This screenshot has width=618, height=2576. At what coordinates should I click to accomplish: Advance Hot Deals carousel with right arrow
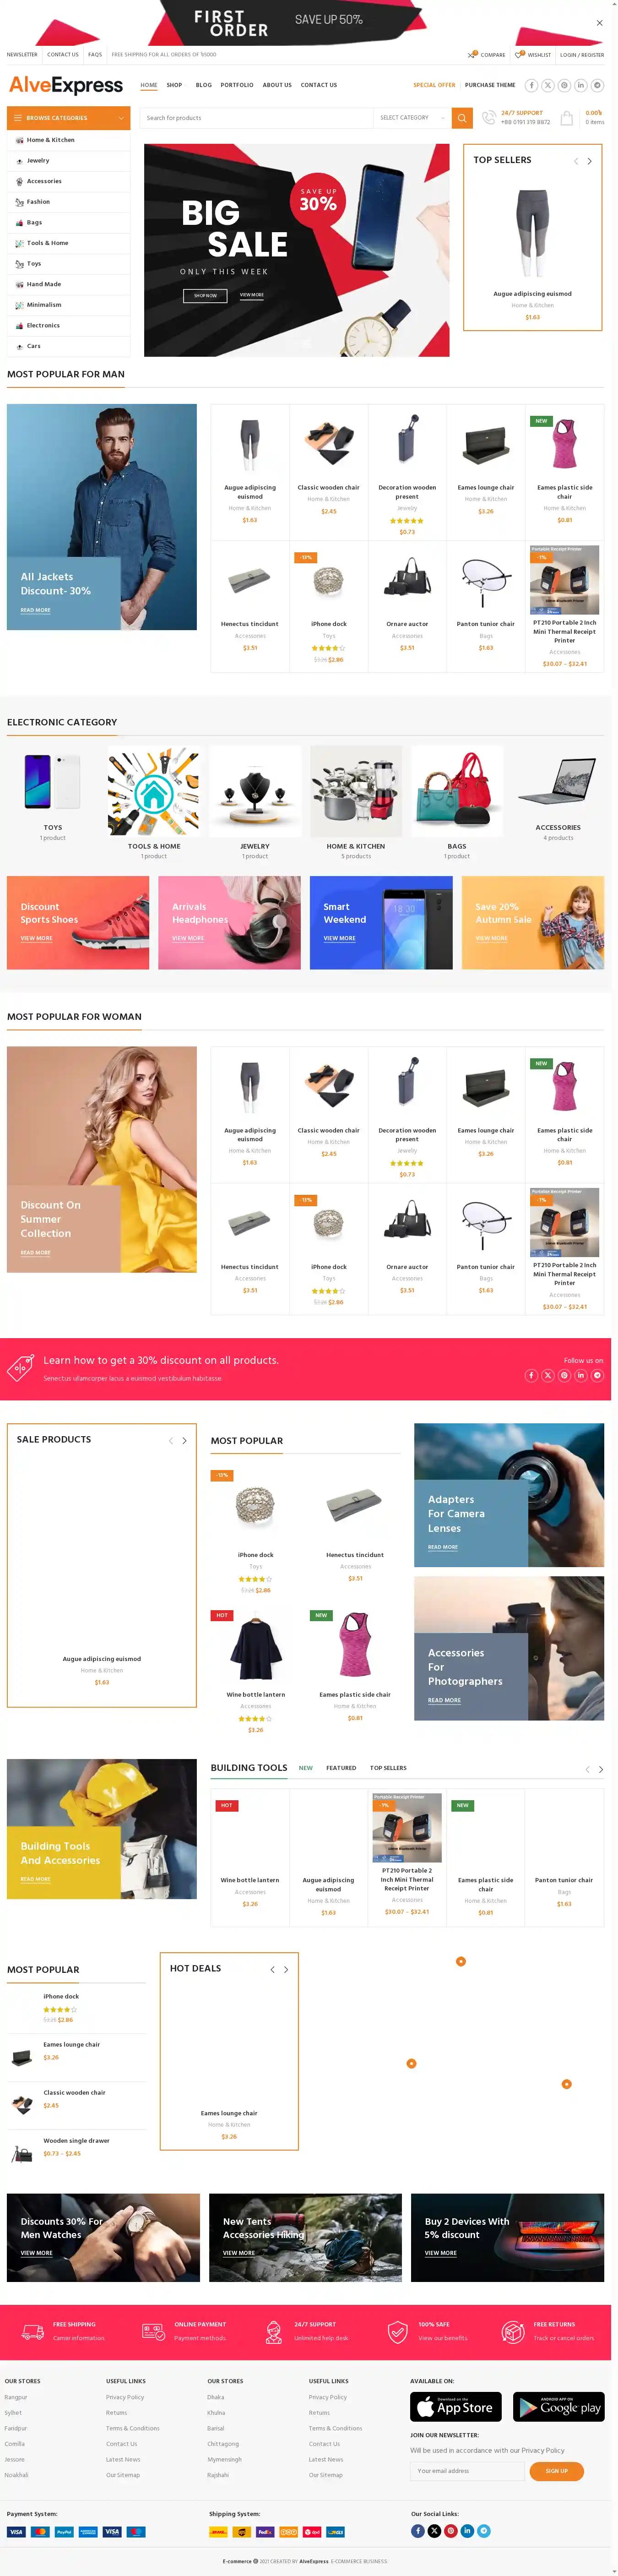coord(286,1969)
